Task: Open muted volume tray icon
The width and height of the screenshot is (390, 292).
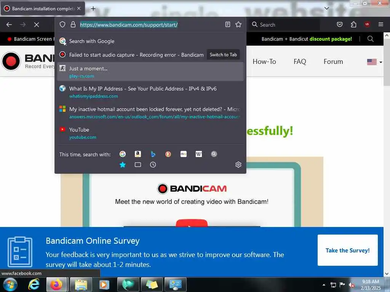Action: coord(352,285)
